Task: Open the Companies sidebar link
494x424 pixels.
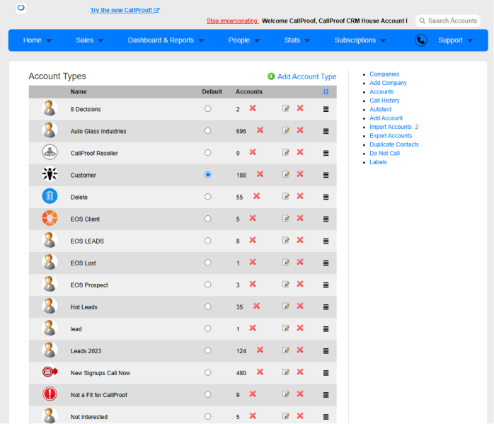Action: [384, 74]
